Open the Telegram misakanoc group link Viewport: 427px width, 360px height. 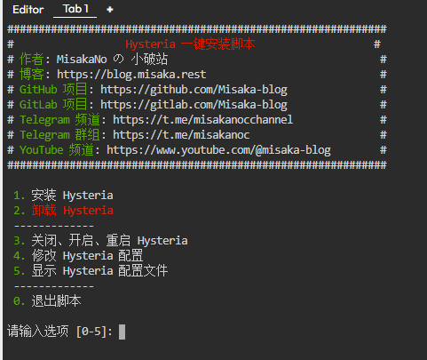181,135
